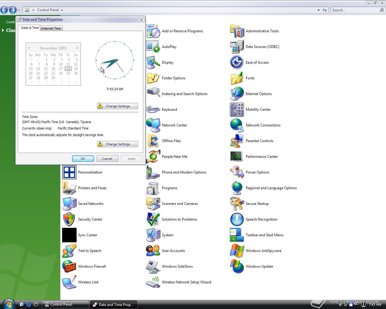Image resolution: width=386 pixels, height=309 pixels.
Task: Open the AutoPlay icon
Action: click(x=153, y=46)
